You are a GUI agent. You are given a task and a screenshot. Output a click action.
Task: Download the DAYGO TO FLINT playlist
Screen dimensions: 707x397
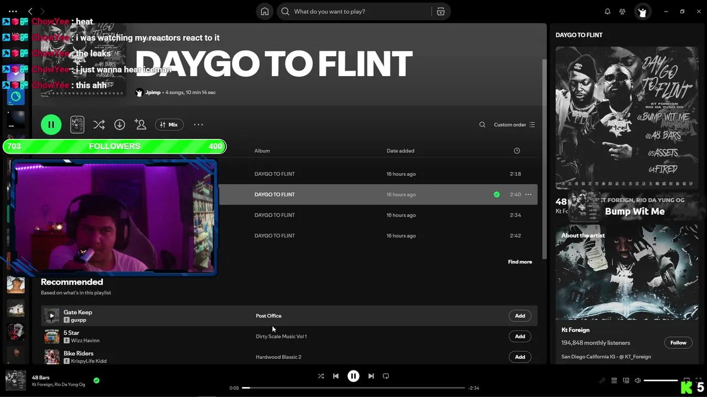click(119, 125)
